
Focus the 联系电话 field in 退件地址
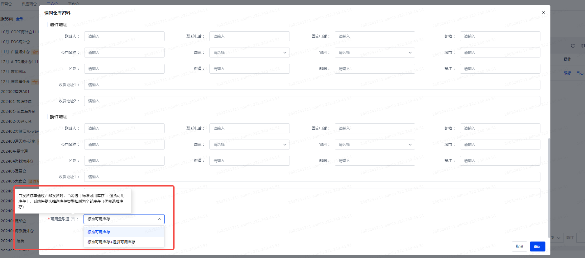click(x=249, y=36)
